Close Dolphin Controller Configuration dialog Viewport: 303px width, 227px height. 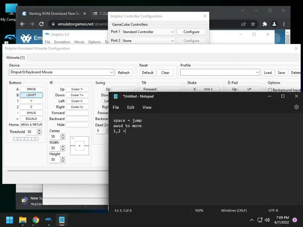click(x=205, y=16)
